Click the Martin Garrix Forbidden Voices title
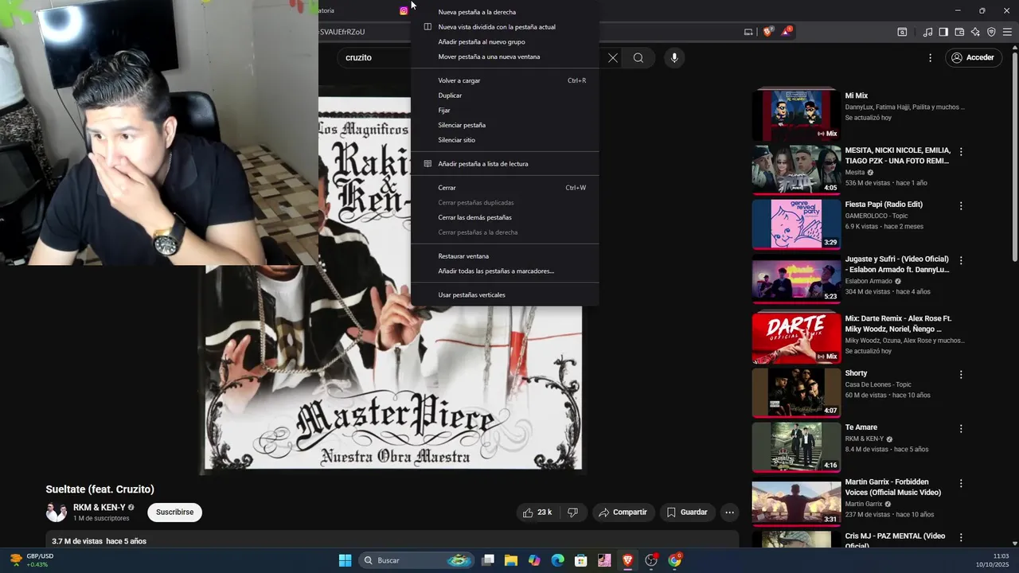The height and width of the screenshot is (573, 1019). click(x=895, y=487)
